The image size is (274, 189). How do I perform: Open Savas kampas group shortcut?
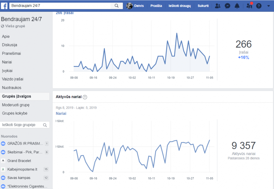click(19, 178)
